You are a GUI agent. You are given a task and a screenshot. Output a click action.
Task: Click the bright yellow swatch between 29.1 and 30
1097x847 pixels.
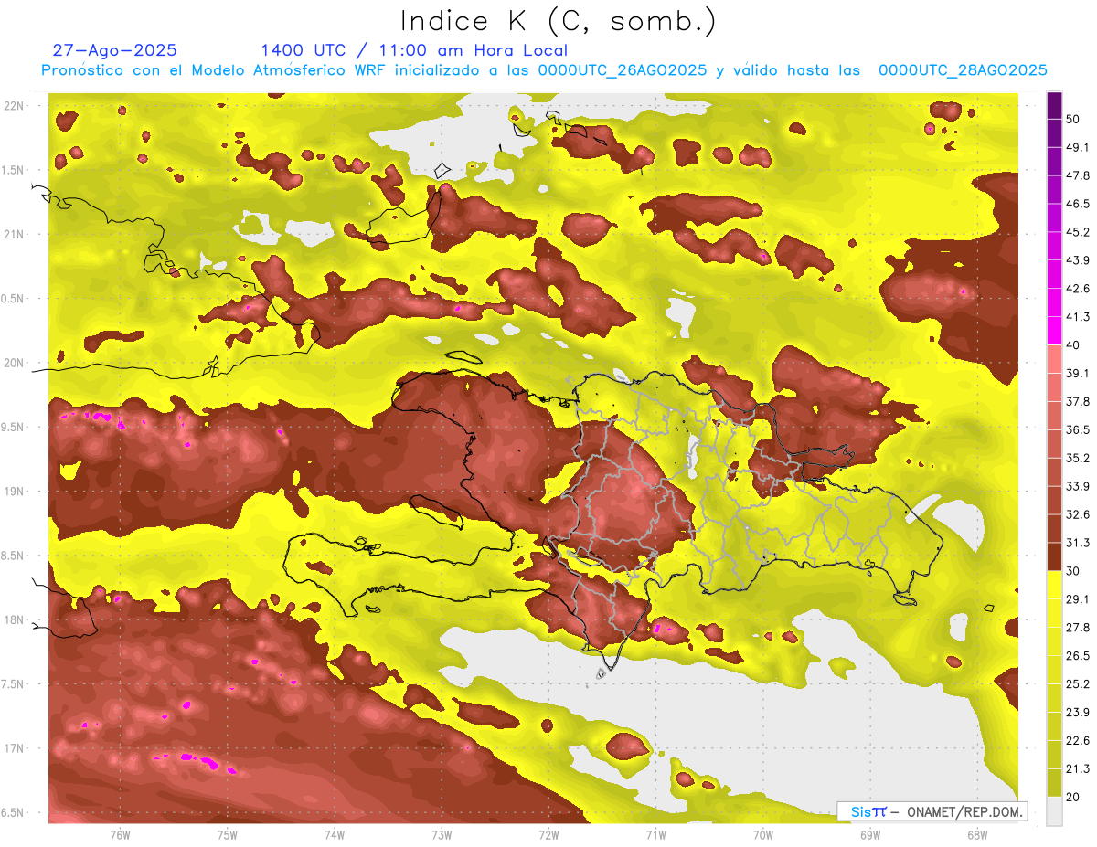[x=1054, y=586]
